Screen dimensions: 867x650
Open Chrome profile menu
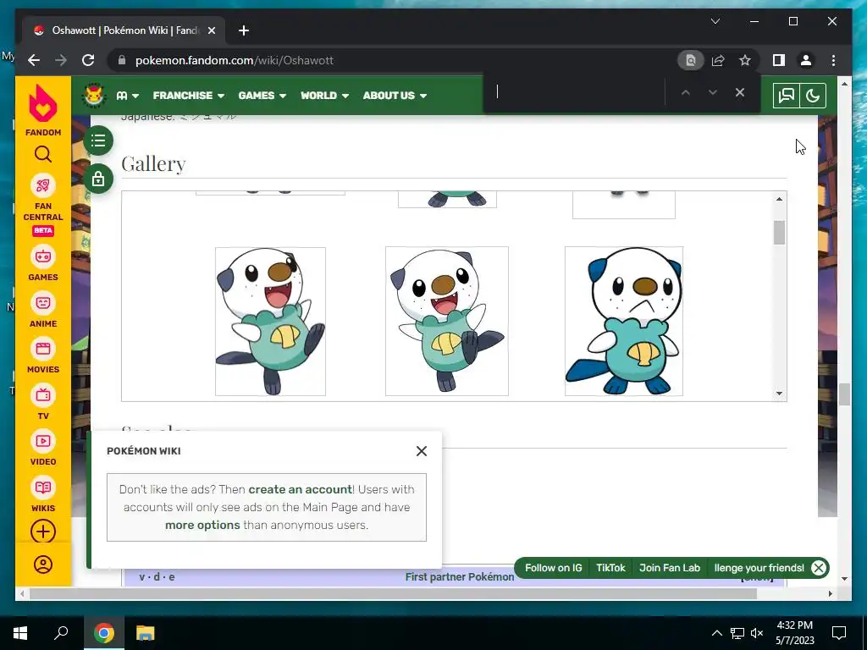point(806,60)
